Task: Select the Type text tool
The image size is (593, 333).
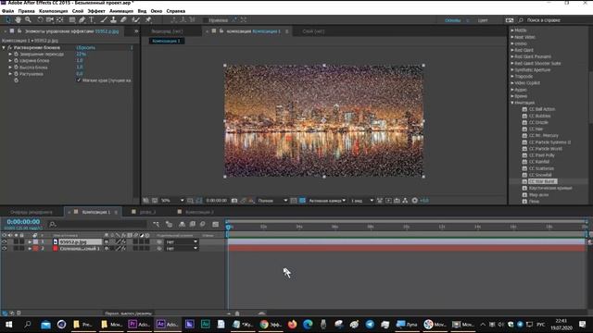Action: 92,19
